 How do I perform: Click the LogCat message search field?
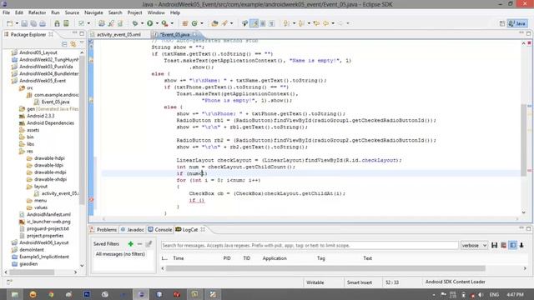(310, 245)
